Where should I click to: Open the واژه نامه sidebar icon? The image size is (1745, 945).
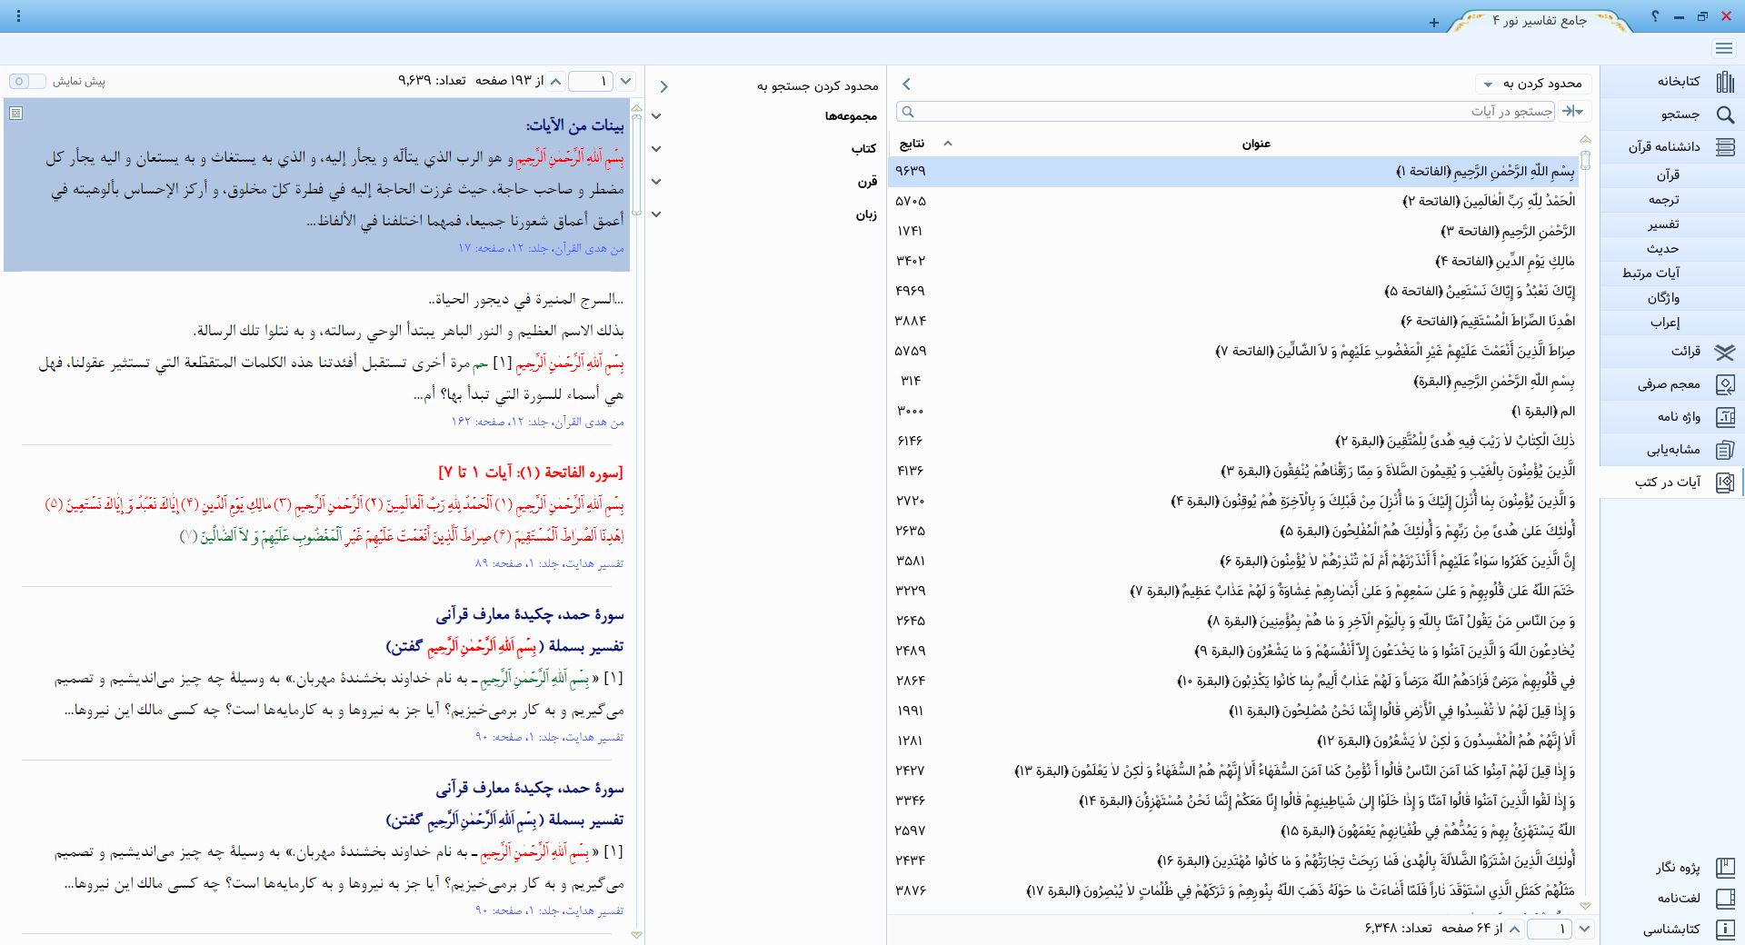point(1724,417)
